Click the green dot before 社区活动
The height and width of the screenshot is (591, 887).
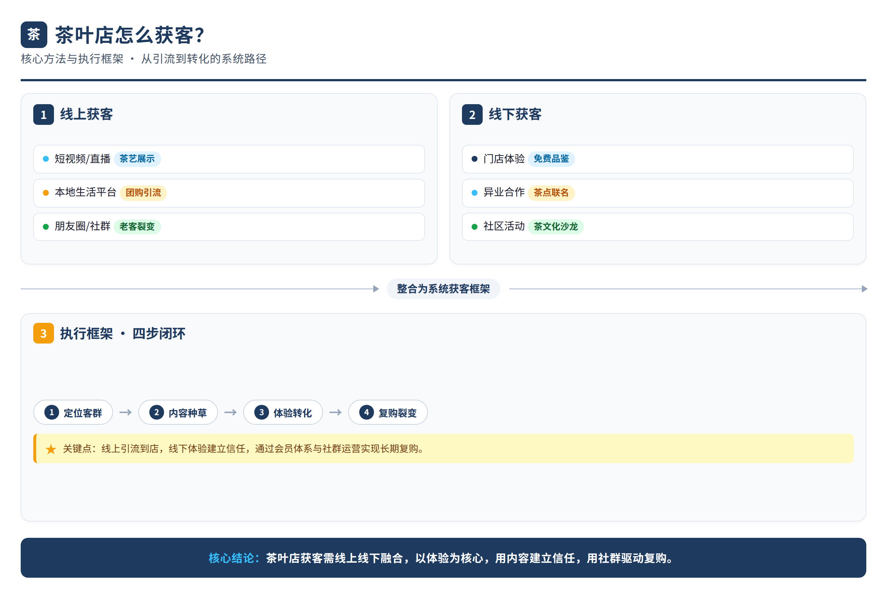tap(475, 226)
